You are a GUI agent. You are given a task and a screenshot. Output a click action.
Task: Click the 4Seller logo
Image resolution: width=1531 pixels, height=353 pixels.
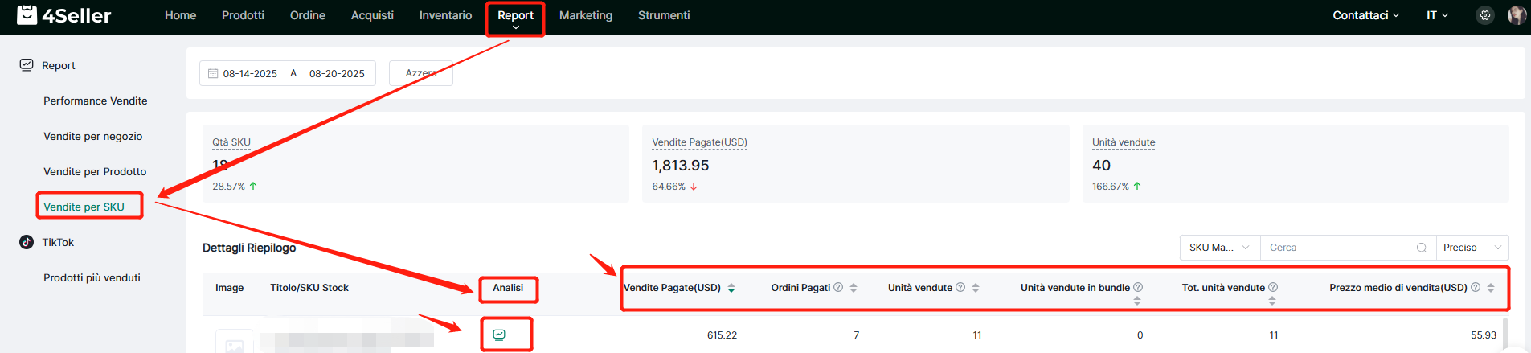point(64,15)
